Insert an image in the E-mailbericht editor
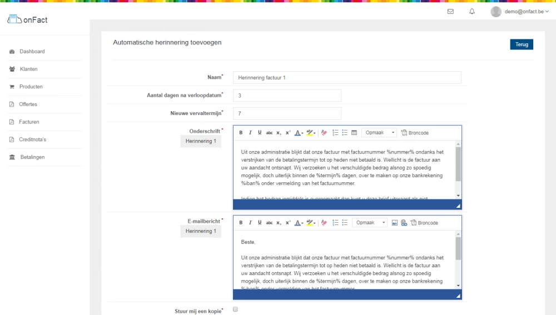556x315 pixels. (x=395, y=223)
